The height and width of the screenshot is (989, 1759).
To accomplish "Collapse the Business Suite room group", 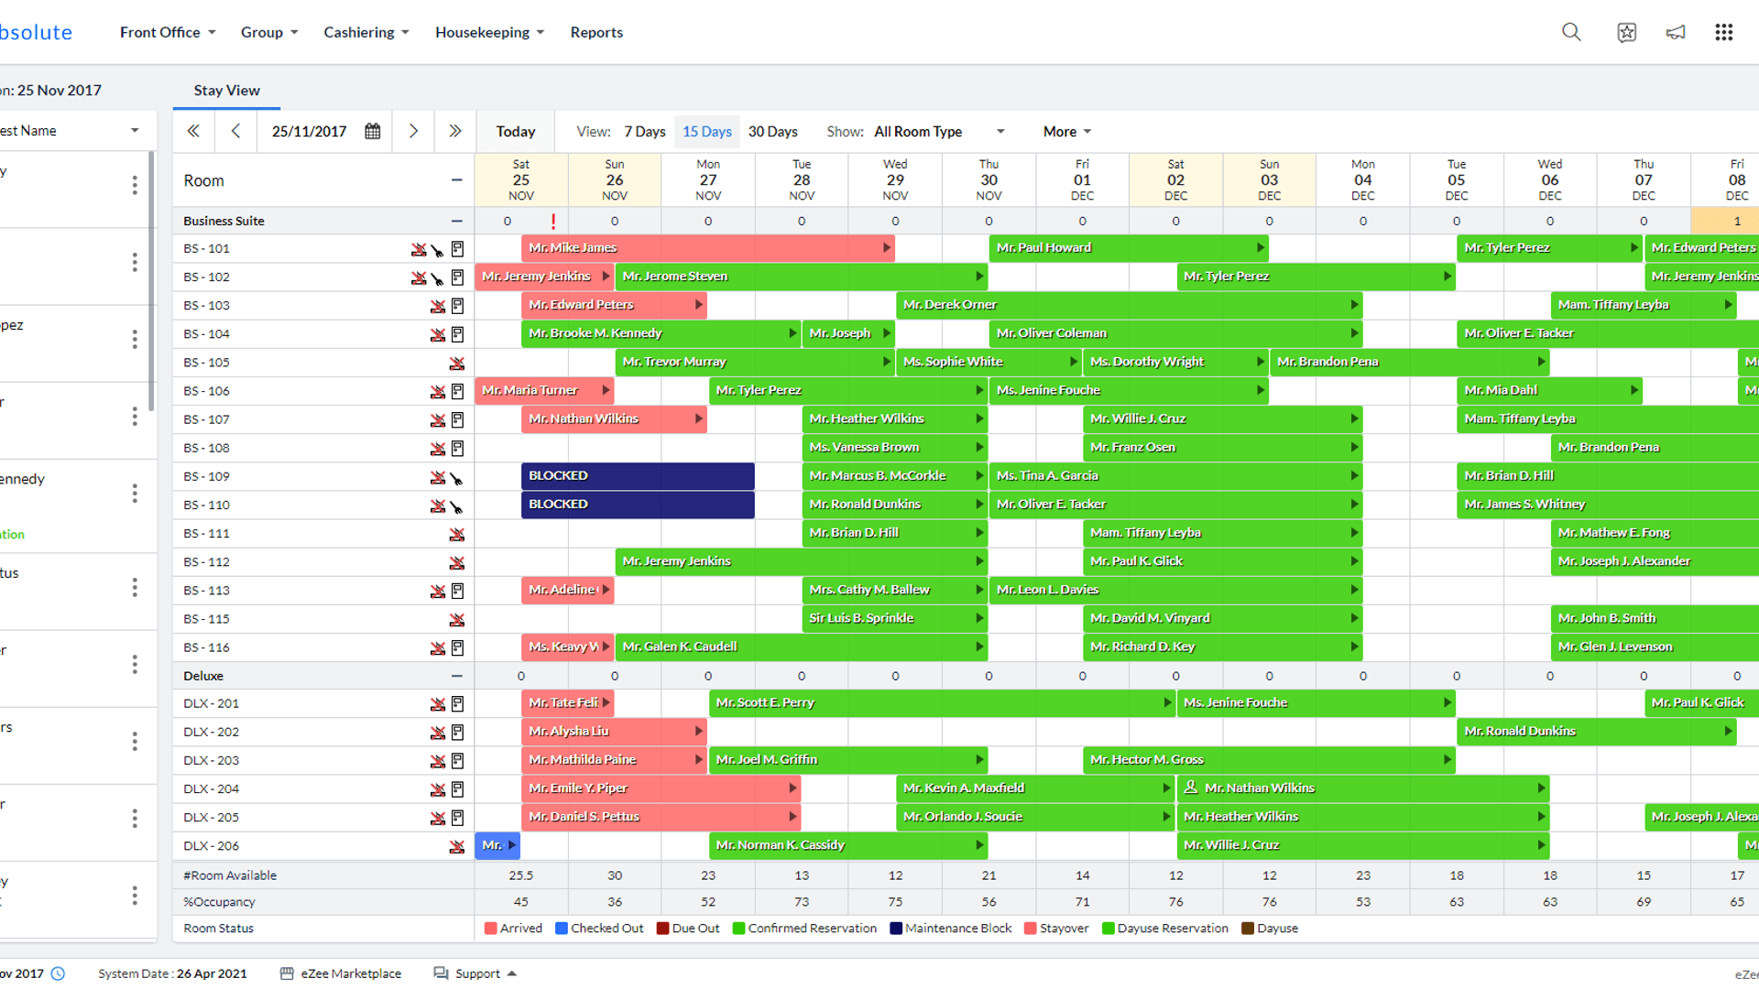I will coord(456,221).
